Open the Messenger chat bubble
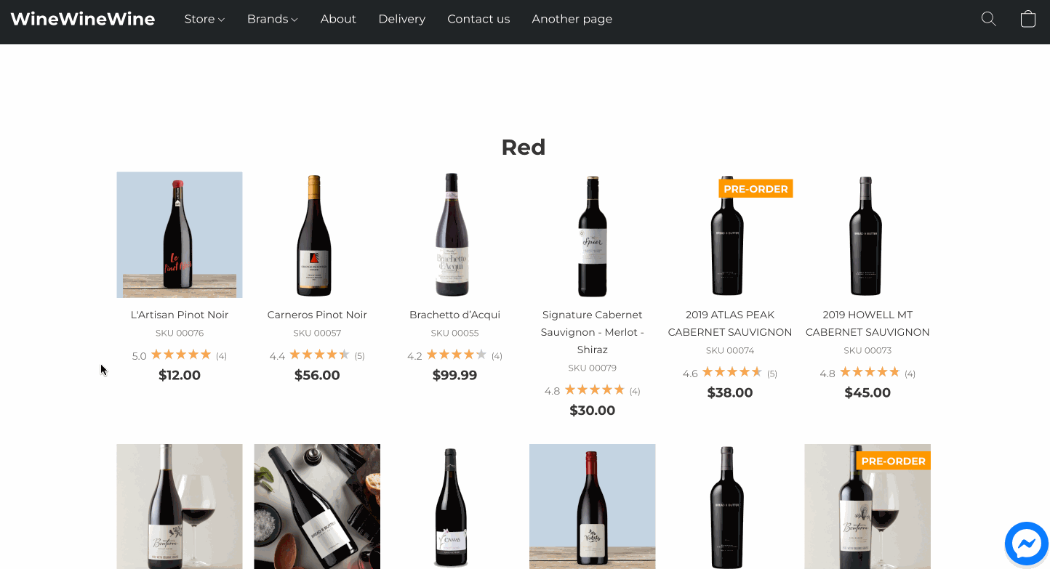Viewport: 1050px width, 569px height. click(x=1027, y=544)
